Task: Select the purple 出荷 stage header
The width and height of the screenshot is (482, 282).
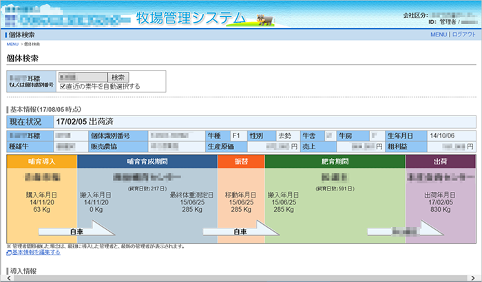Action: point(440,162)
